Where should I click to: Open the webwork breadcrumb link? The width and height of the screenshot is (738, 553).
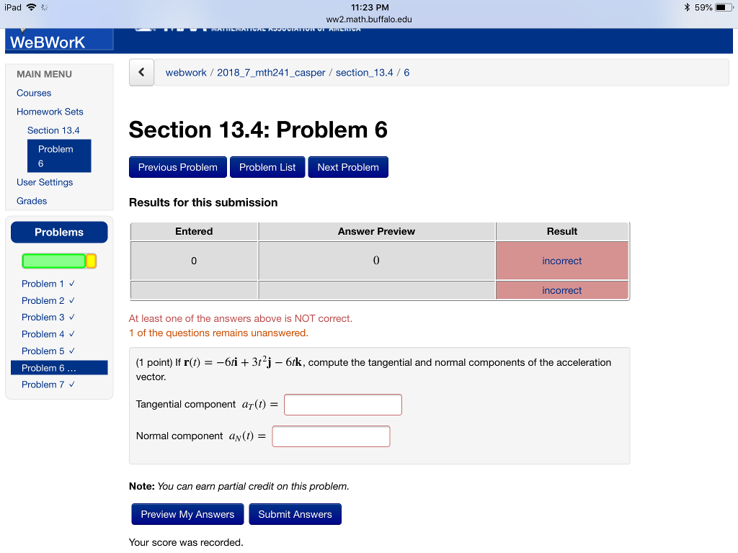coord(186,73)
